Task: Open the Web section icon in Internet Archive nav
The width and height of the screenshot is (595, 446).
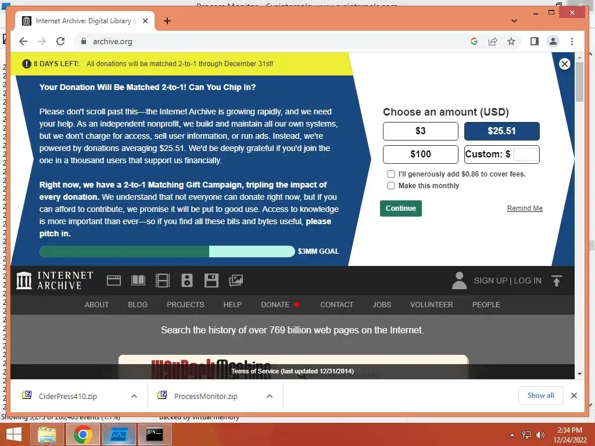Action: 114,280
